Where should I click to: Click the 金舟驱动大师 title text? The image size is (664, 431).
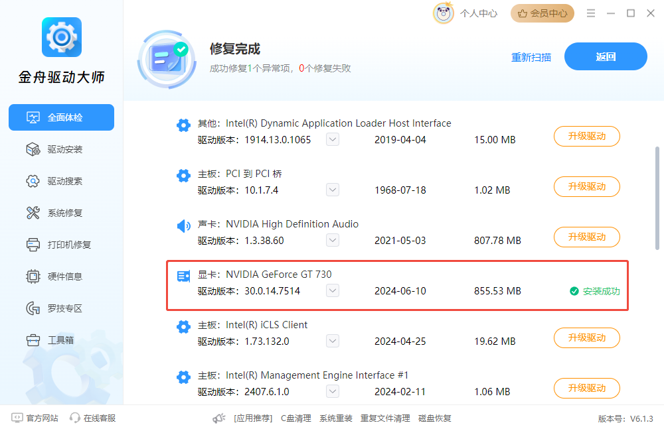click(61, 77)
